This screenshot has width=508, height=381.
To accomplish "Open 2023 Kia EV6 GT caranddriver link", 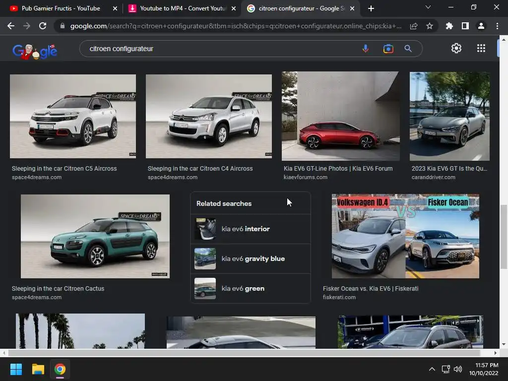I will tap(449, 169).
